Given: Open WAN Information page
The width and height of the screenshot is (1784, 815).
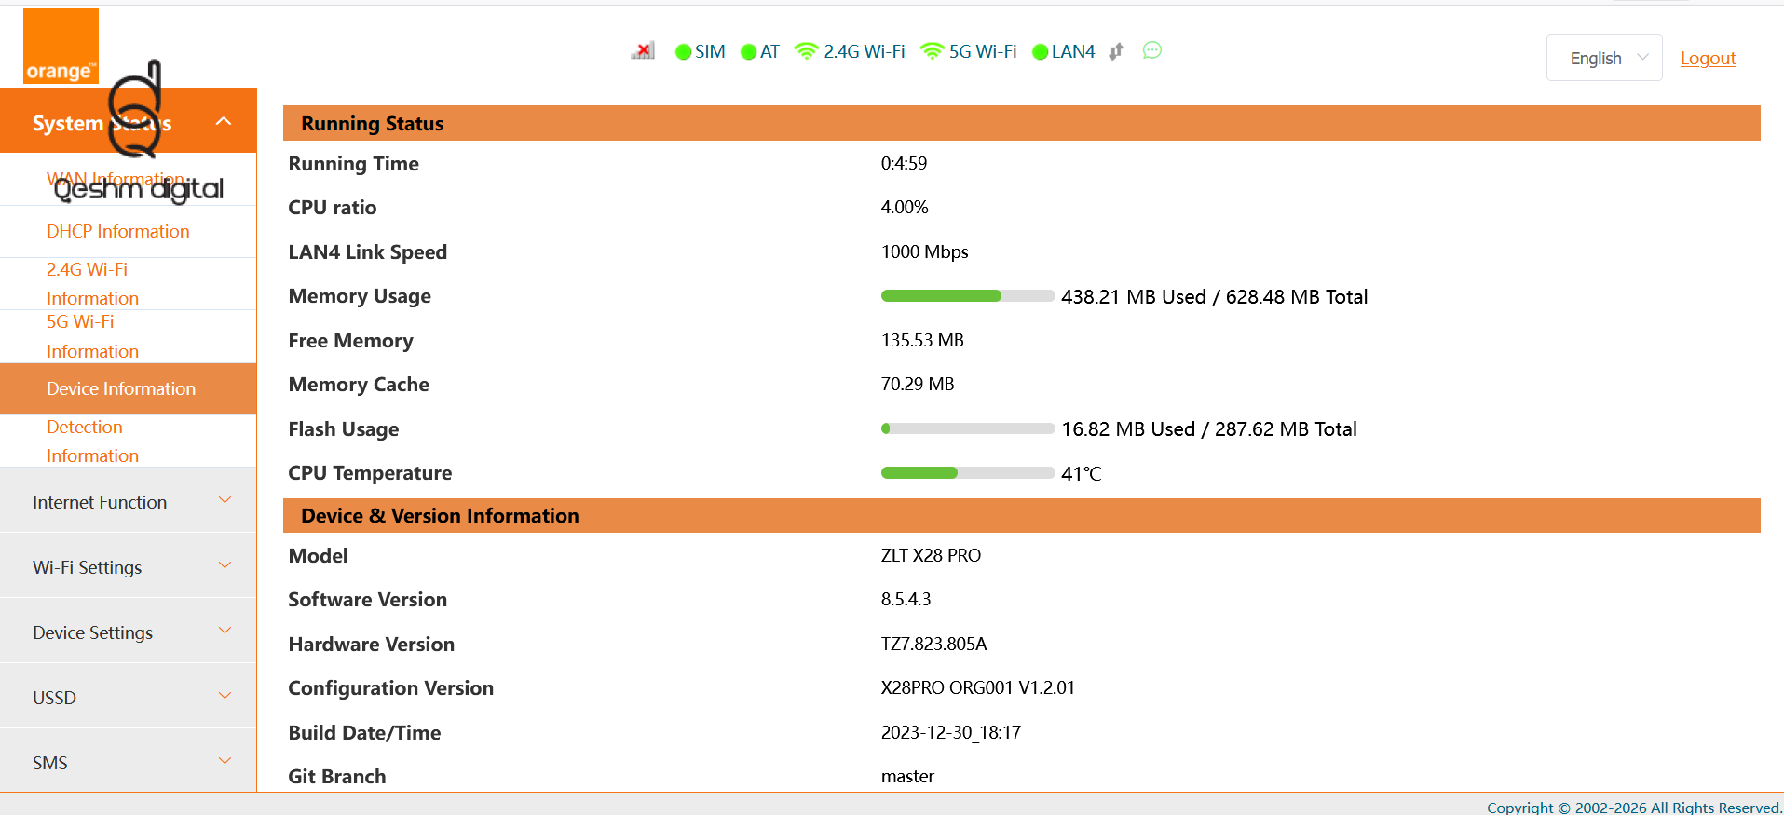Looking at the screenshot, I should [x=129, y=179].
